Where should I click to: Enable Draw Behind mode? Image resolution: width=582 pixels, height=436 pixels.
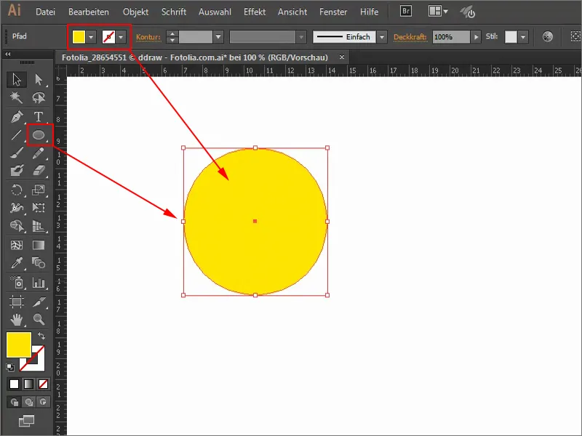[x=28, y=402]
